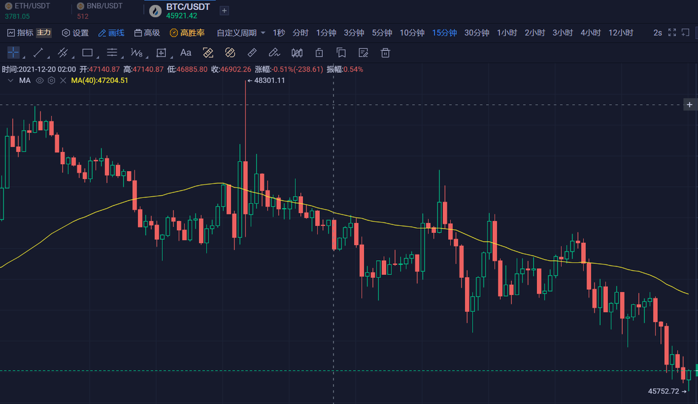Choose the measure range box tool

(x=162, y=53)
